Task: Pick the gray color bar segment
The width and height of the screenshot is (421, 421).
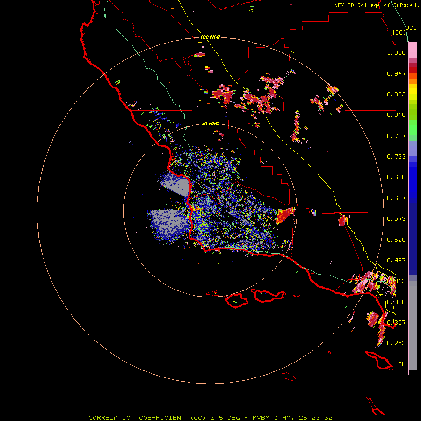Action: pyautogui.click(x=413, y=325)
